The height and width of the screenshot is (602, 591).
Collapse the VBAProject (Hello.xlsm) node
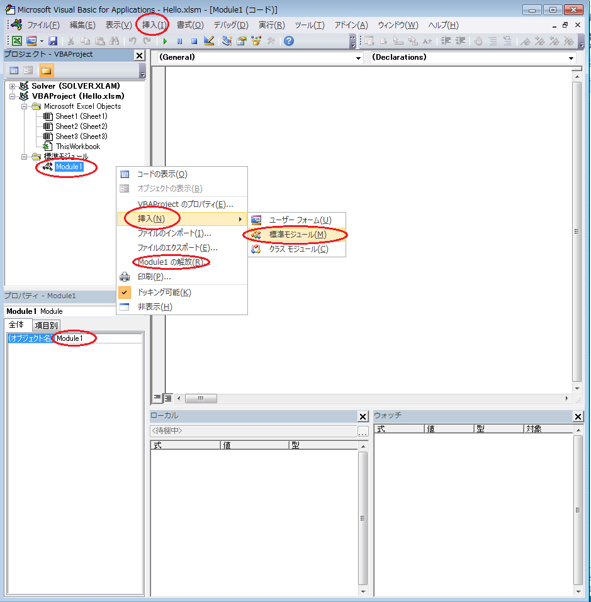[13, 96]
